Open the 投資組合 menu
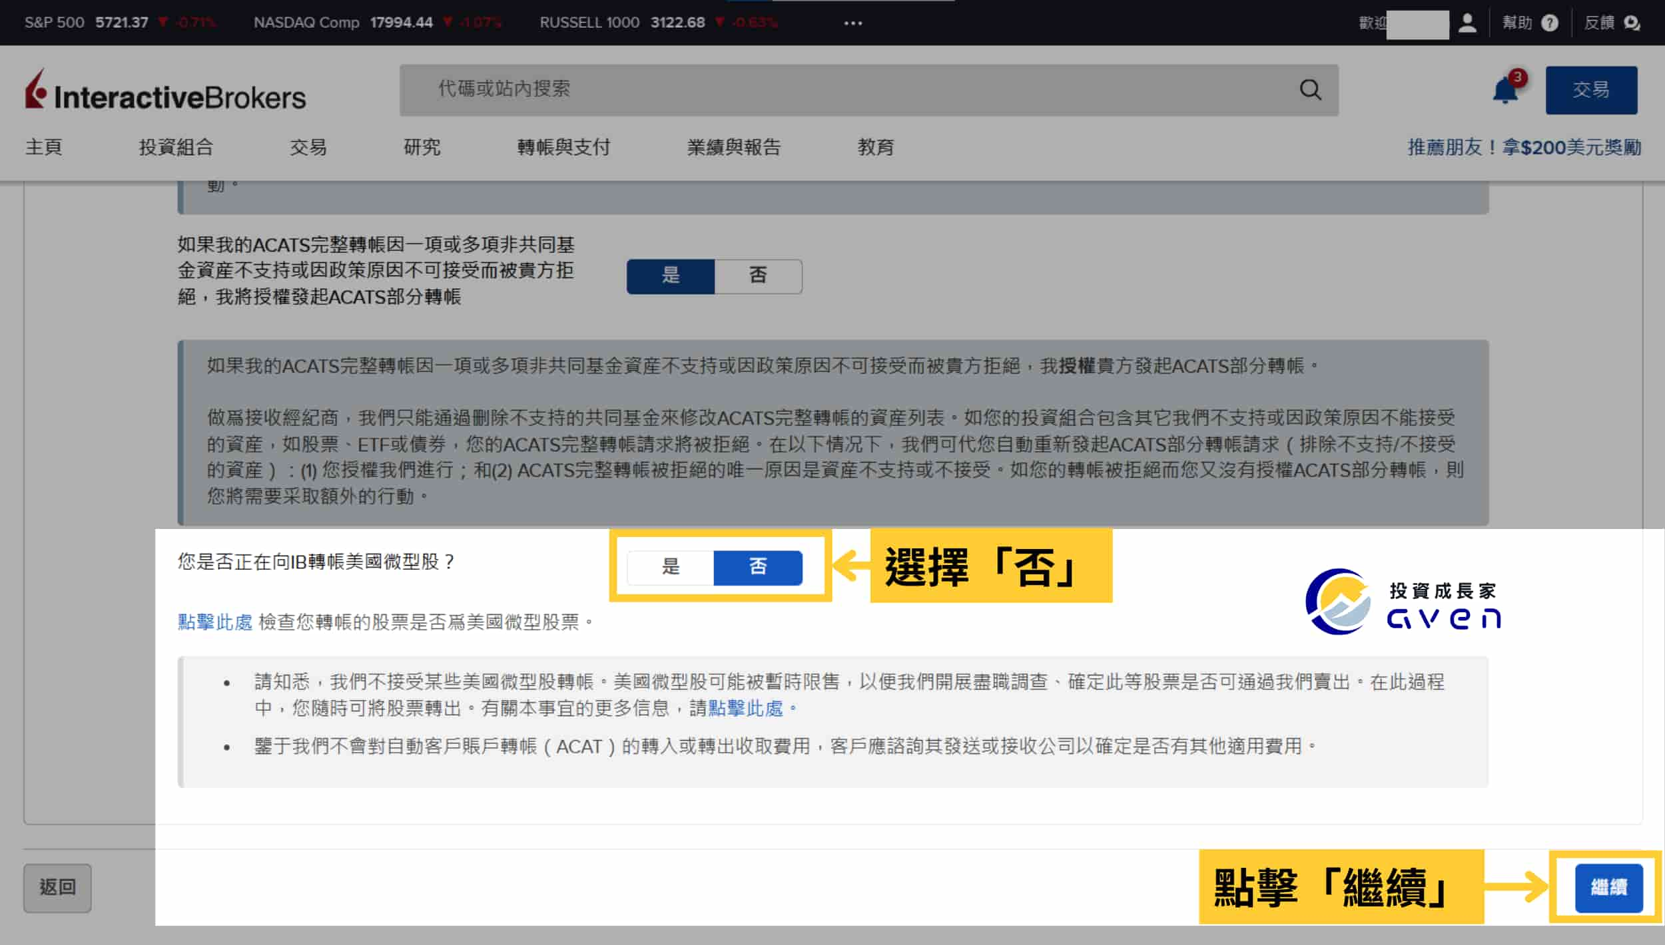This screenshot has height=945, width=1665. pyautogui.click(x=176, y=147)
